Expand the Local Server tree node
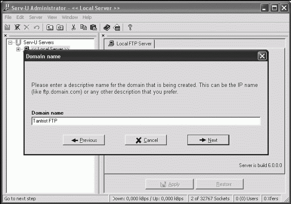The image size is (291, 204). (x=18, y=49)
